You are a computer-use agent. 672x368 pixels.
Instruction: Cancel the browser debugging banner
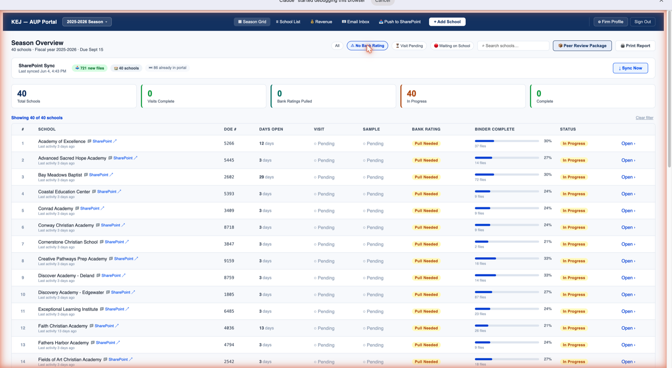(x=383, y=2)
